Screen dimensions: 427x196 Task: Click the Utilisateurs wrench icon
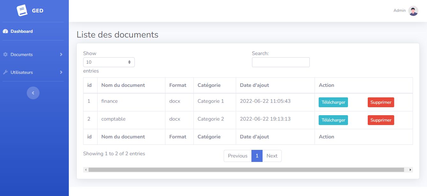click(5, 72)
